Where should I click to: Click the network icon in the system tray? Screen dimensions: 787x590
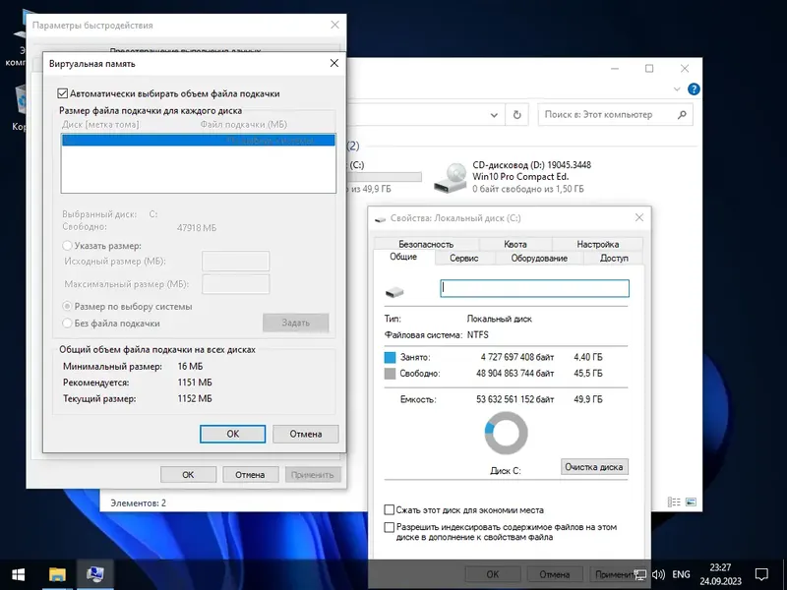(638, 573)
